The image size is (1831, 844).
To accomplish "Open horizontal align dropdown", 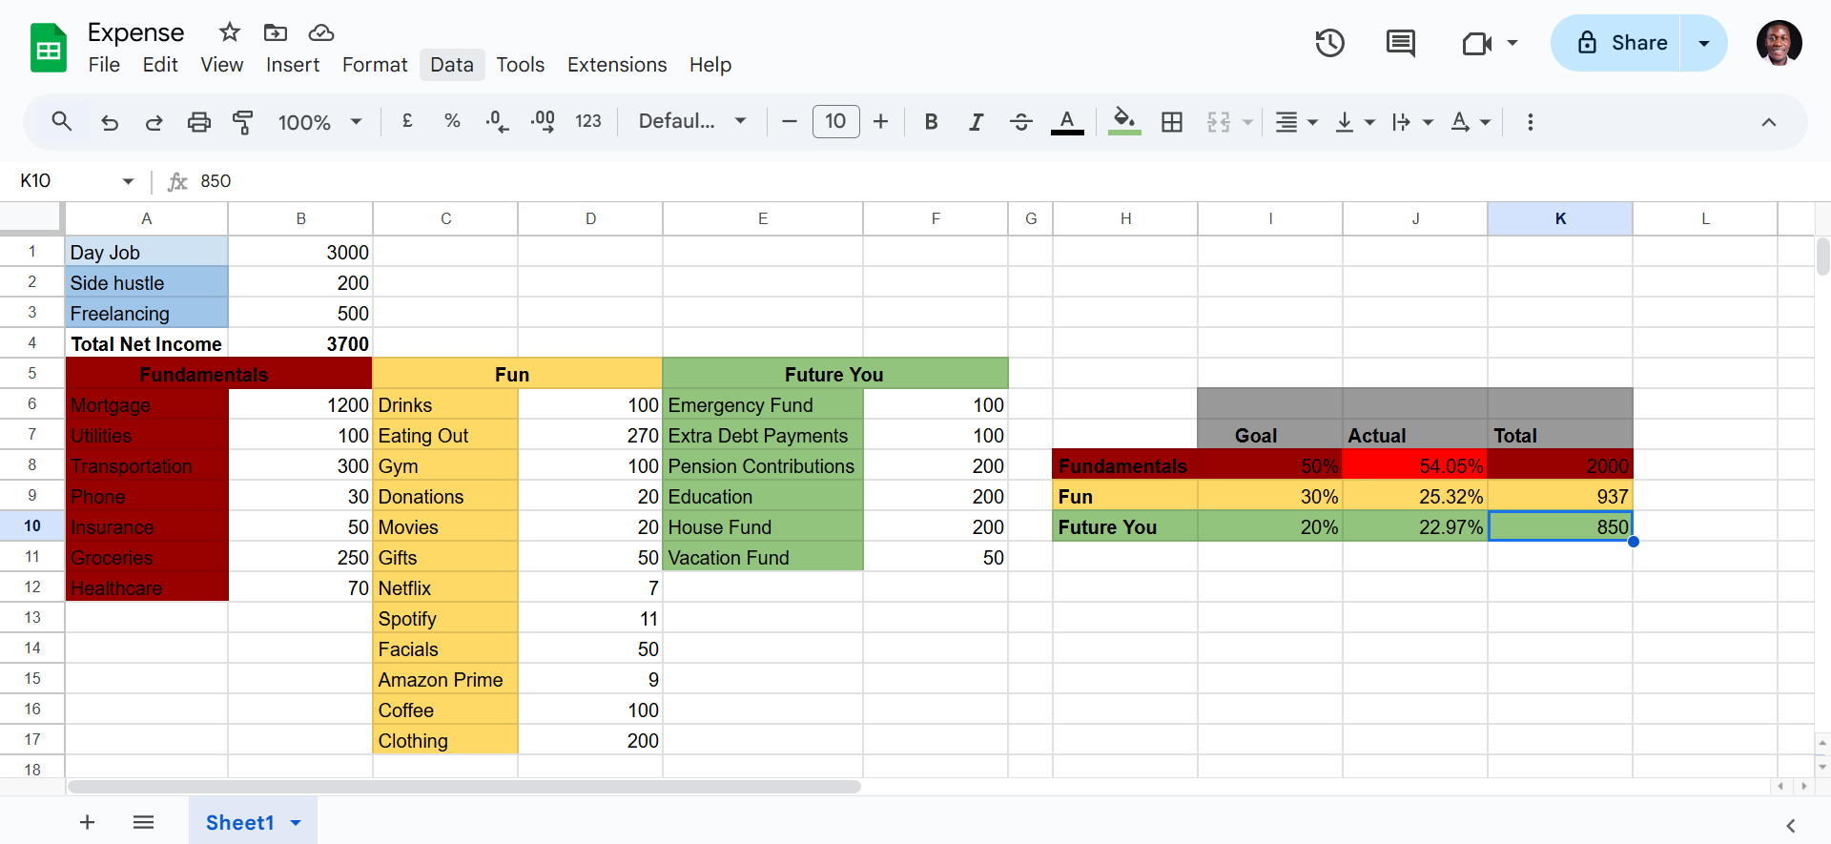I will [x=1296, y=122].
